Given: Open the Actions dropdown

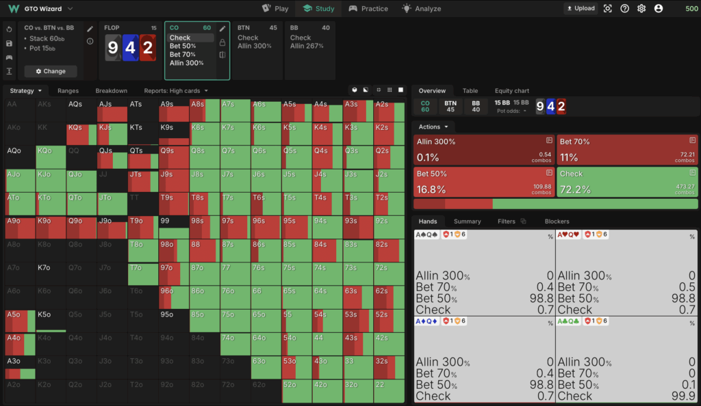Looking at the screenshot, I should coord(433,127).
